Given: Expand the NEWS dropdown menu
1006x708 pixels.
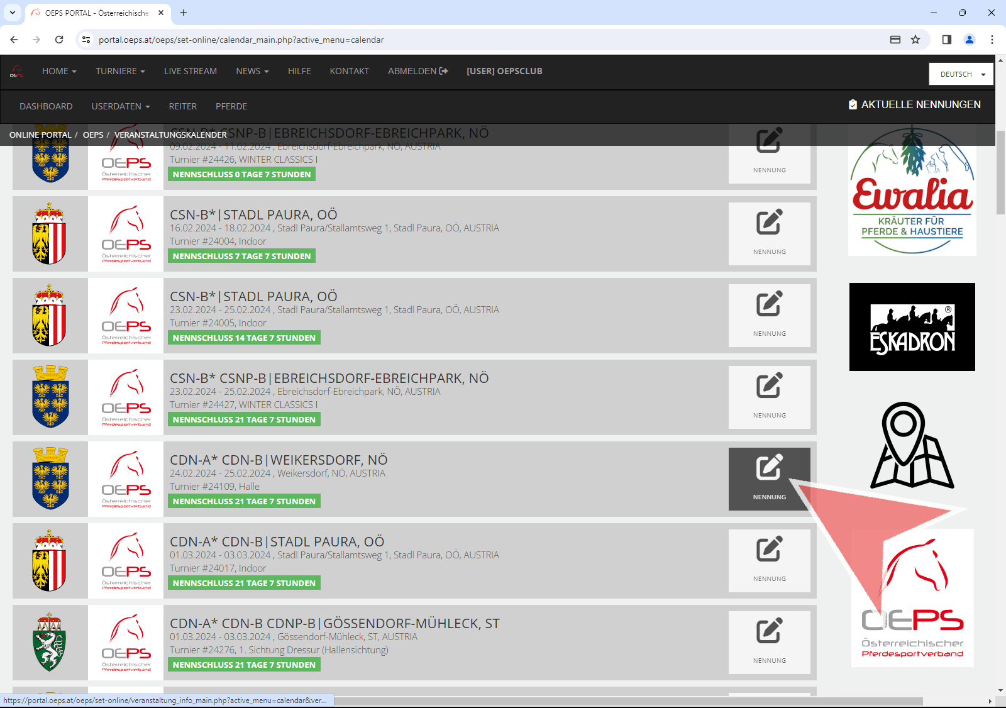Looking at the screenshot, I should pos(252,72).
